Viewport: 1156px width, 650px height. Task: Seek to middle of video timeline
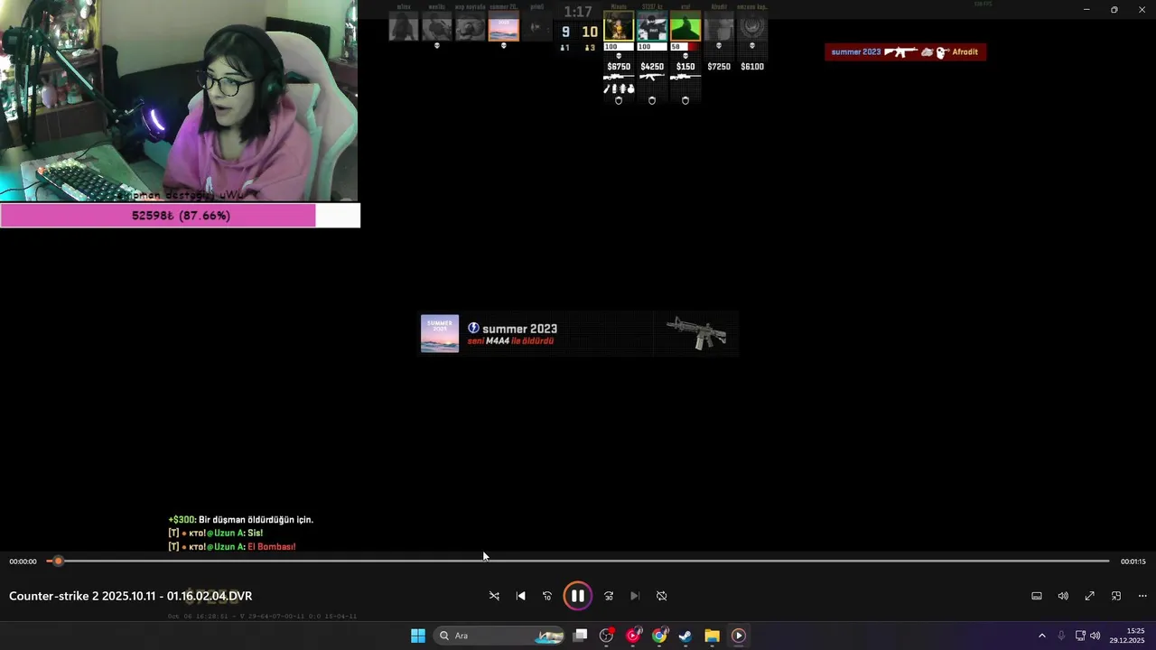(578, 562)
